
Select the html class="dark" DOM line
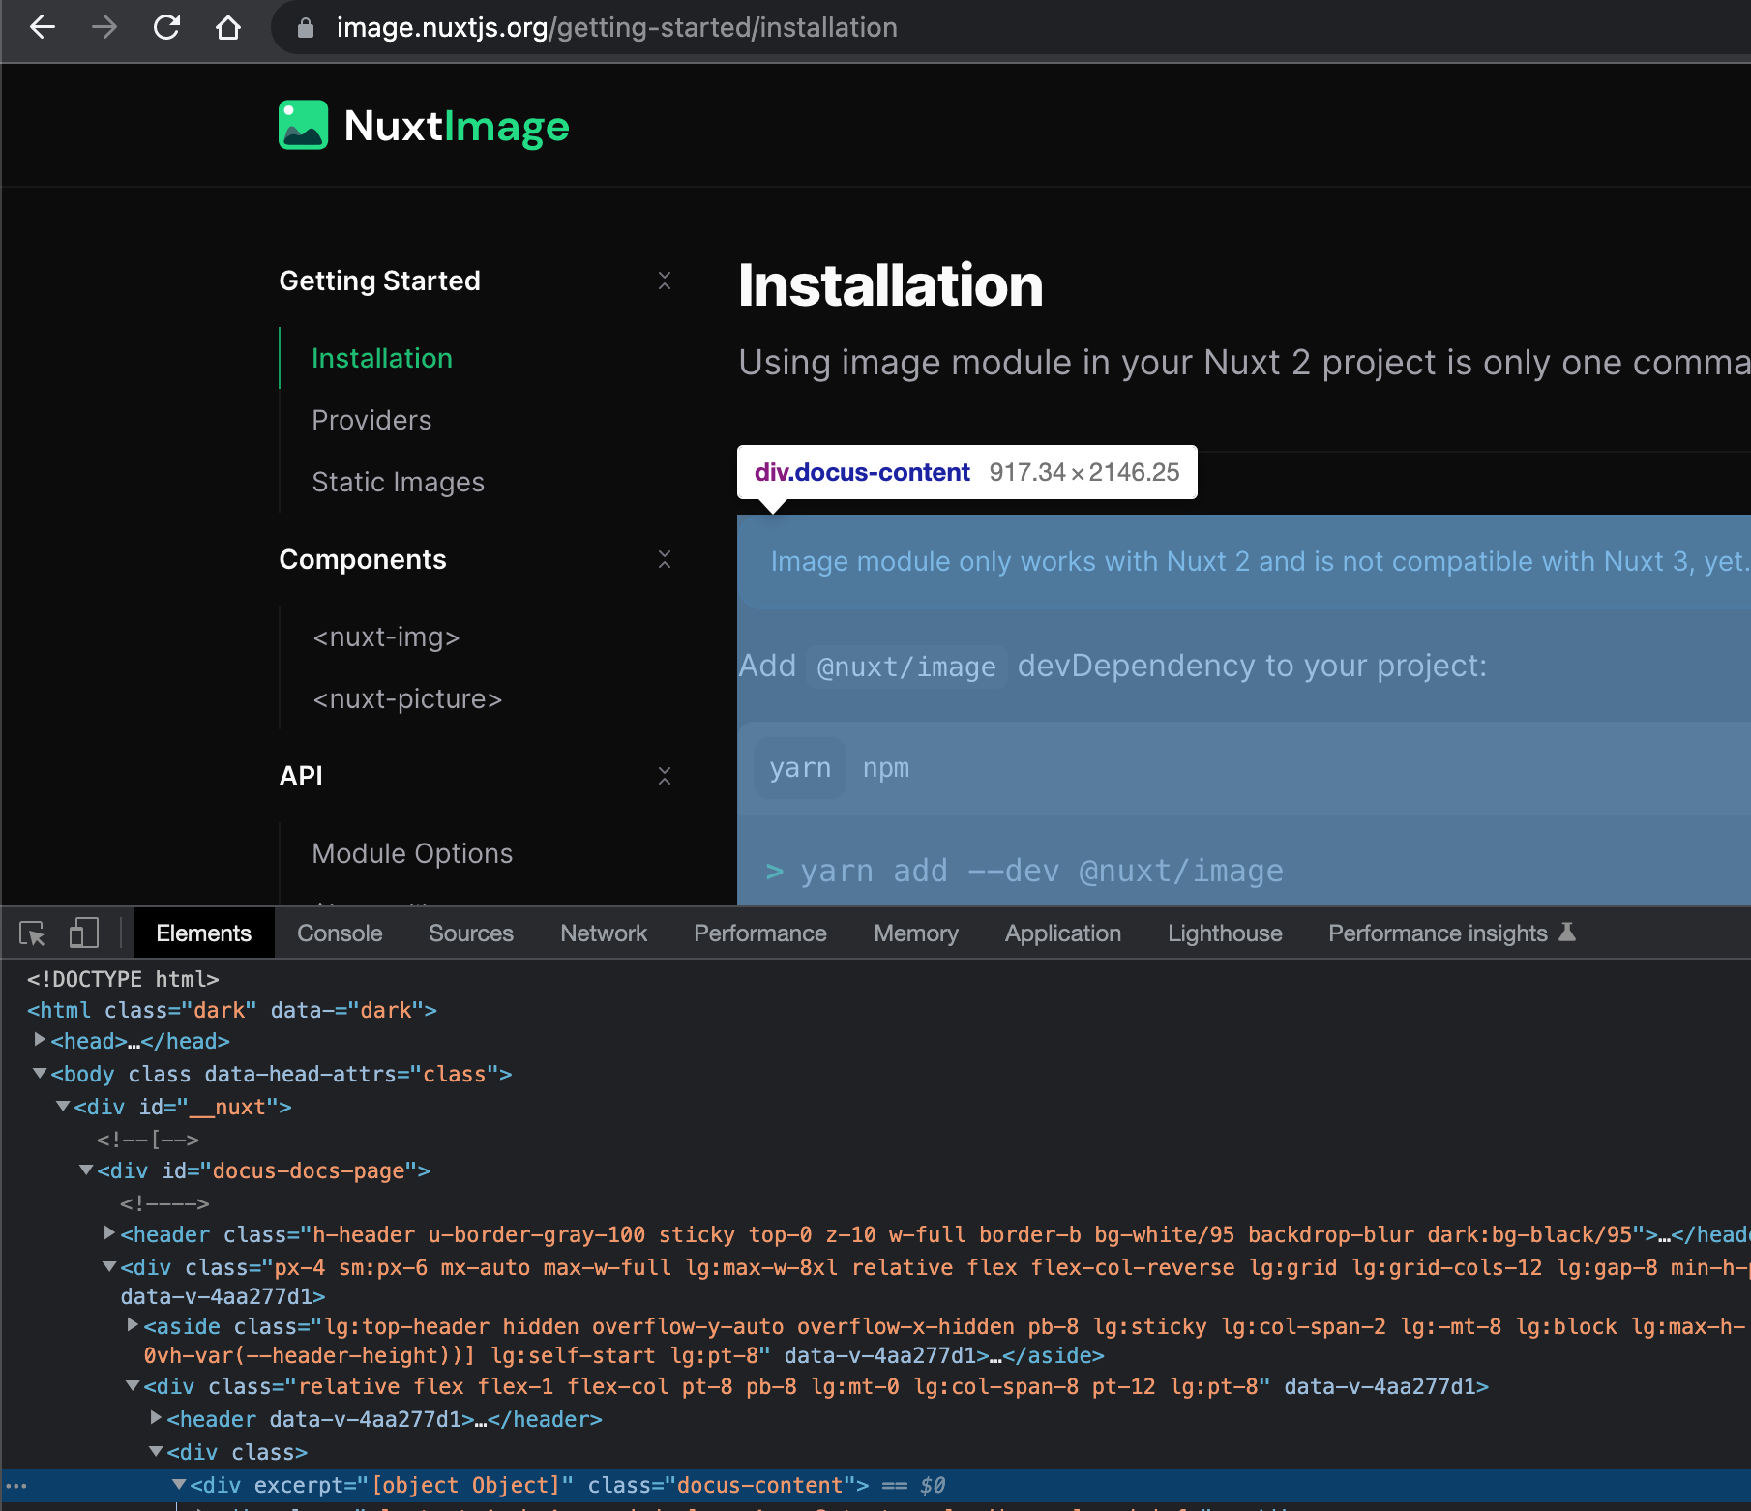click(x=232, y=1010)
